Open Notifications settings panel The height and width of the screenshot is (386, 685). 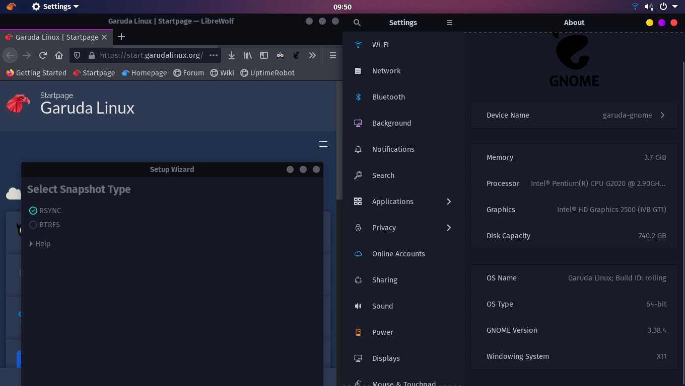404,149
